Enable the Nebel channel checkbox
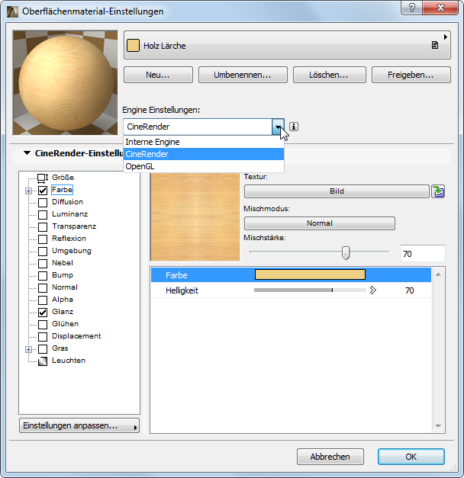This screenshot has height=478, width=464. [x=43, y=263]
